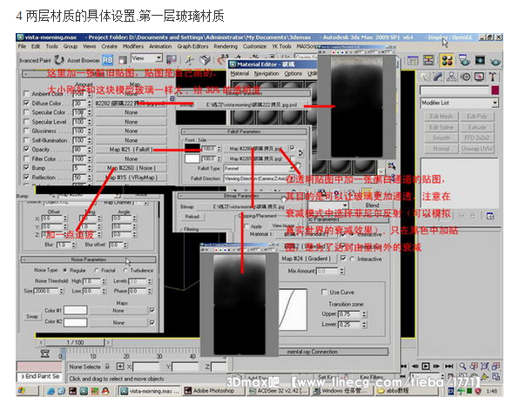506x397 pixels.
Task: Toggle the Reflection map checkbox
Action: click(26, 177)
